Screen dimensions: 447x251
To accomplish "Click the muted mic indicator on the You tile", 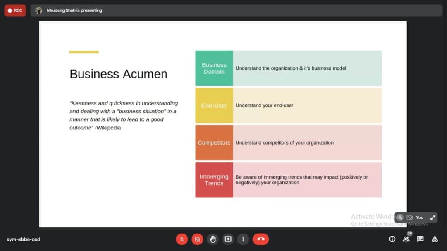I will click(400, 217).
